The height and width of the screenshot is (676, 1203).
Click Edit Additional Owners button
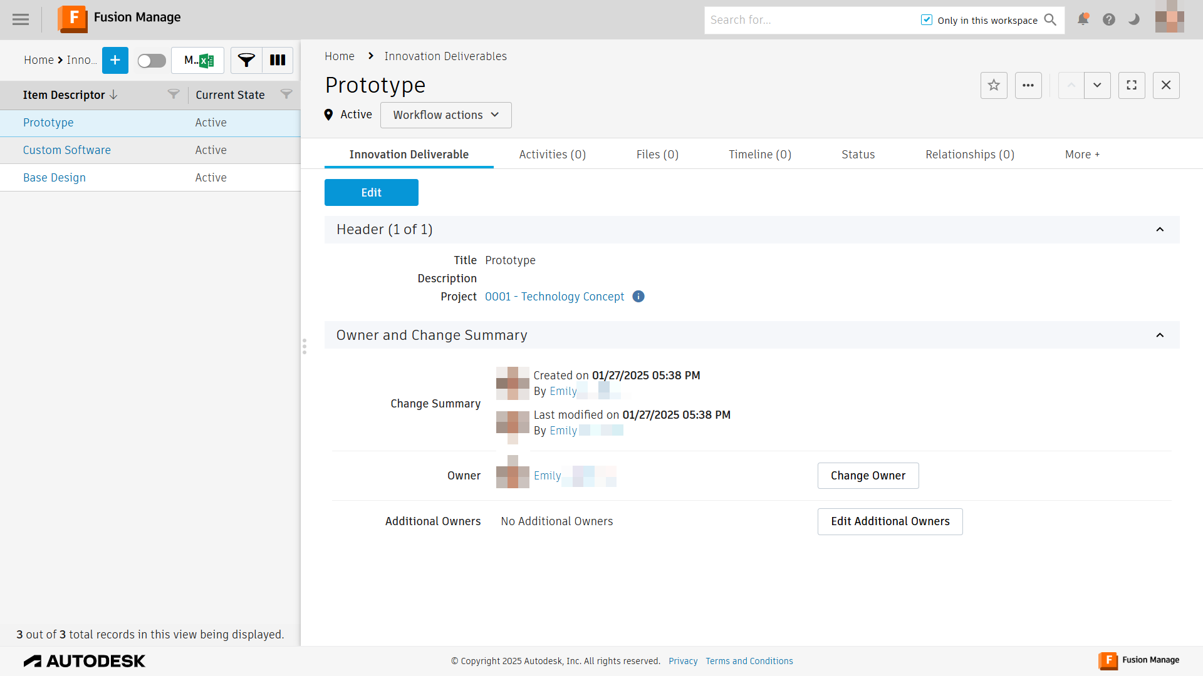[890, 521]
